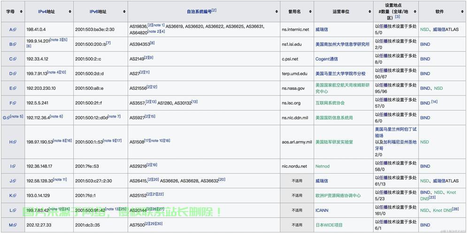Open ICANN operator link
Viewport: 467px width, 234px height.
[x=322, y=210]
